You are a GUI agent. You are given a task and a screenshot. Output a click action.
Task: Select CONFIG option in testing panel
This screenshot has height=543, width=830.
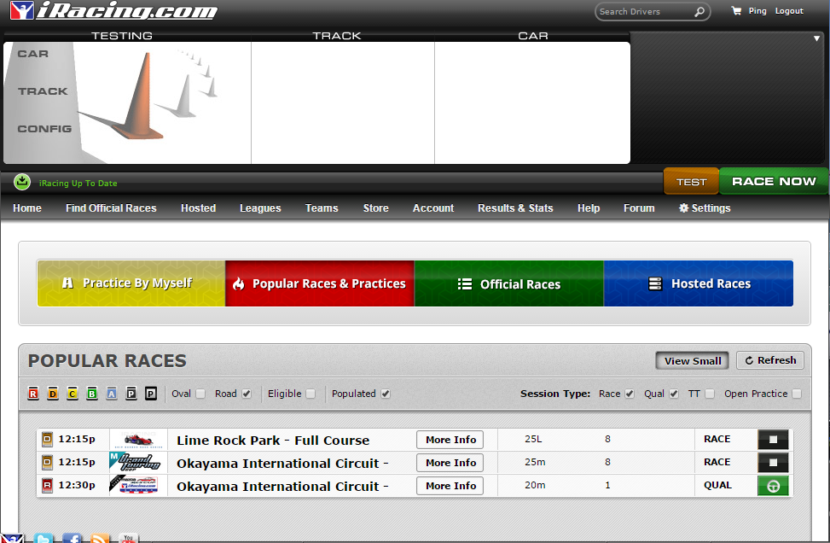click(x=44, y=129)
